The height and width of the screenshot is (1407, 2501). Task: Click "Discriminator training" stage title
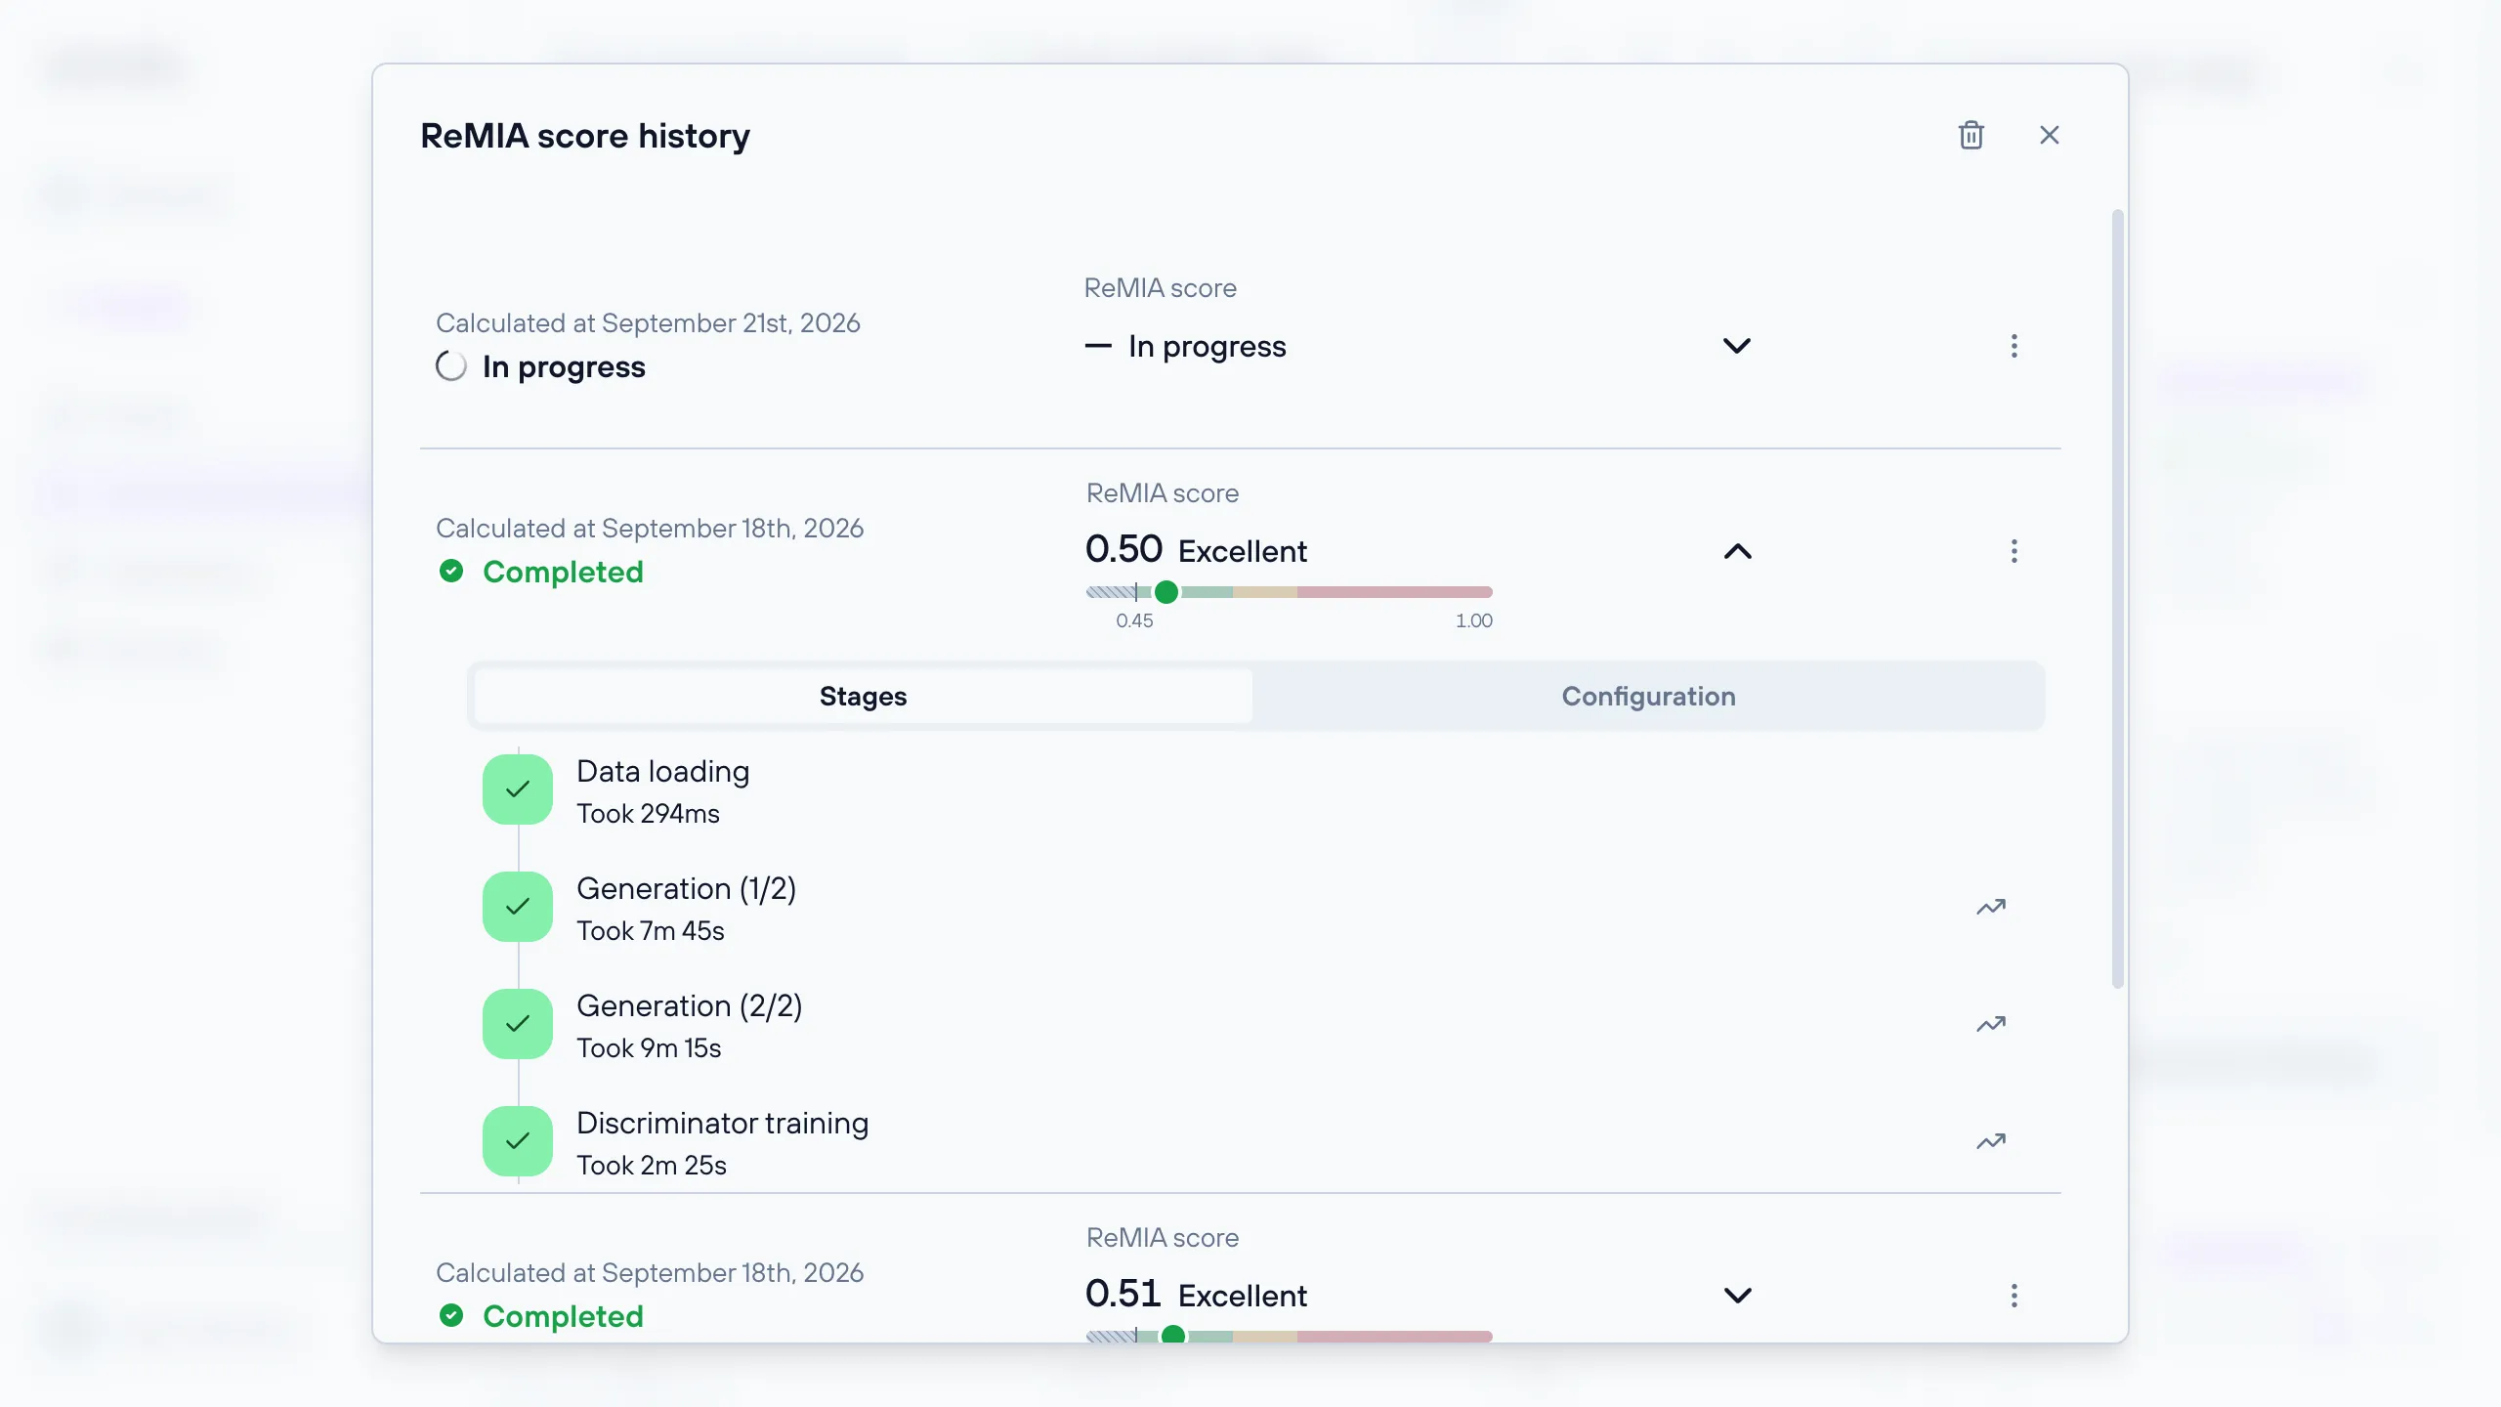[722, 1124]
